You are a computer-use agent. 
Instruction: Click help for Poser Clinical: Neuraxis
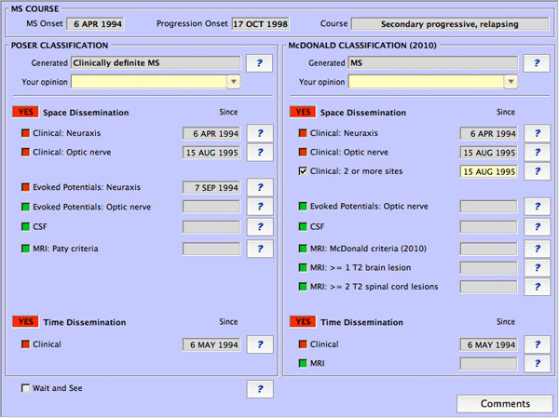click(260, 134)
